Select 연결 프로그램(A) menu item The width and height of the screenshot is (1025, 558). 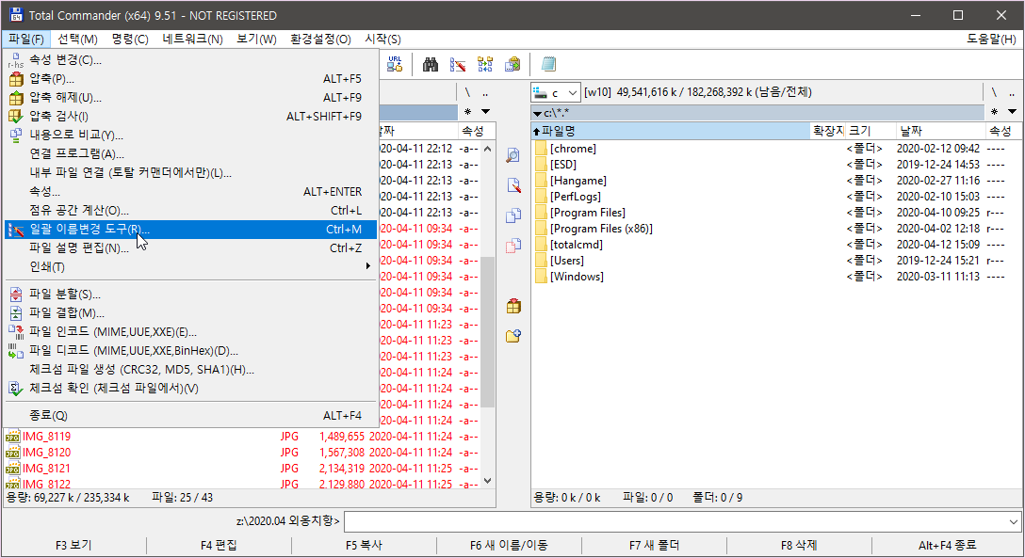(191, 154)
